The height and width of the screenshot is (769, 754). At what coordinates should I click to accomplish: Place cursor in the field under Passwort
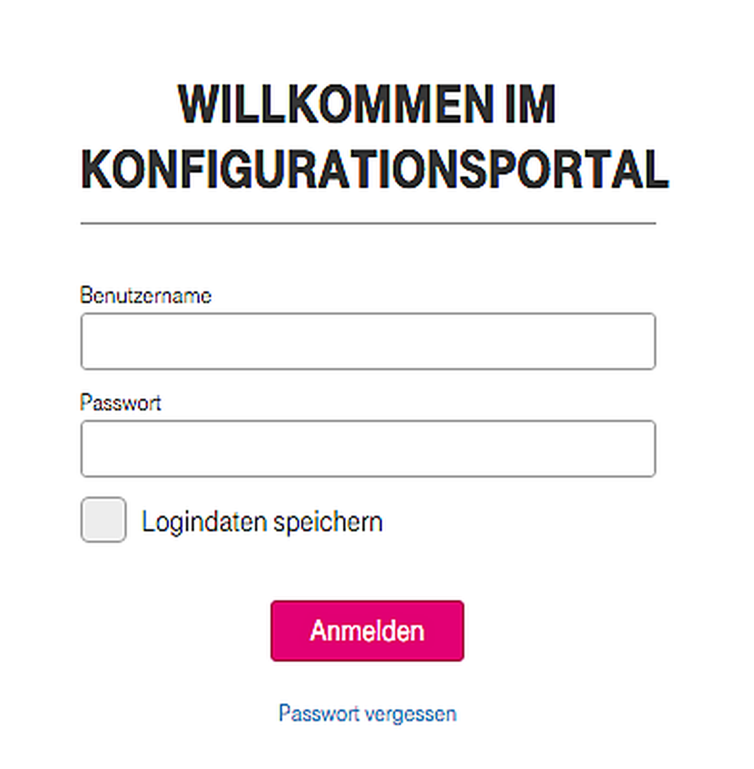(x=368, y=448)
